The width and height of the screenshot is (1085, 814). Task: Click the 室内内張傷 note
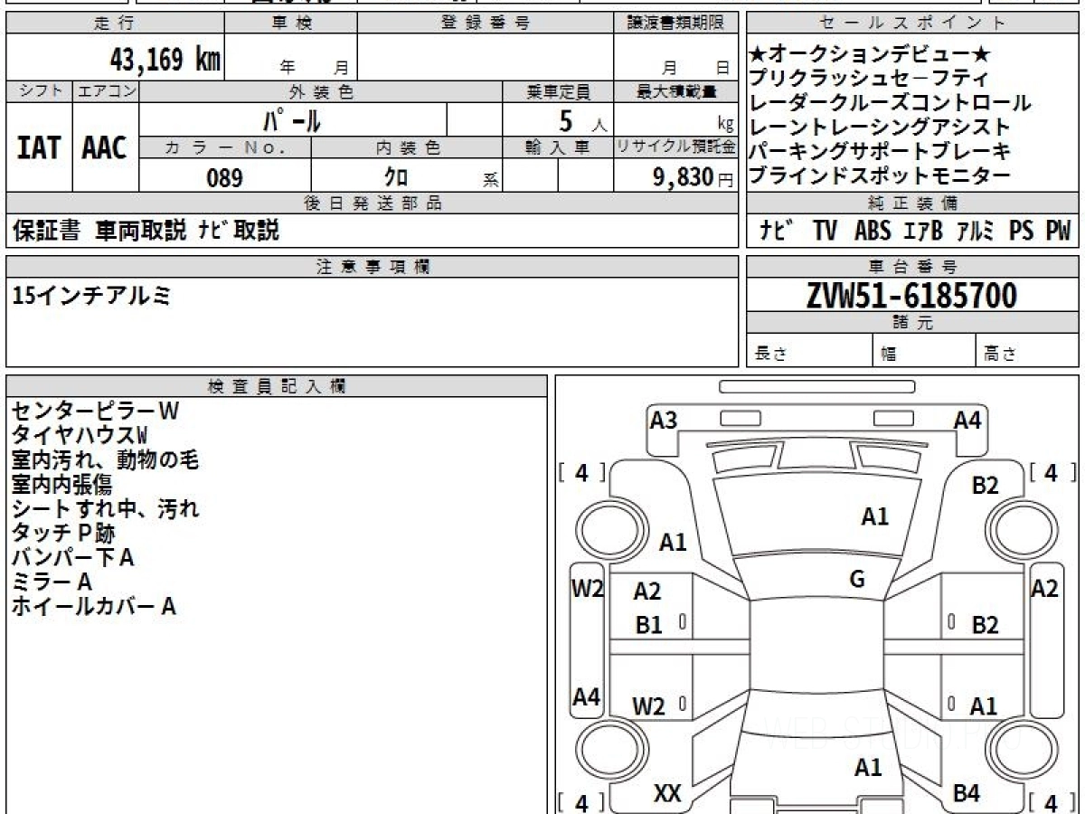(61, 484)
